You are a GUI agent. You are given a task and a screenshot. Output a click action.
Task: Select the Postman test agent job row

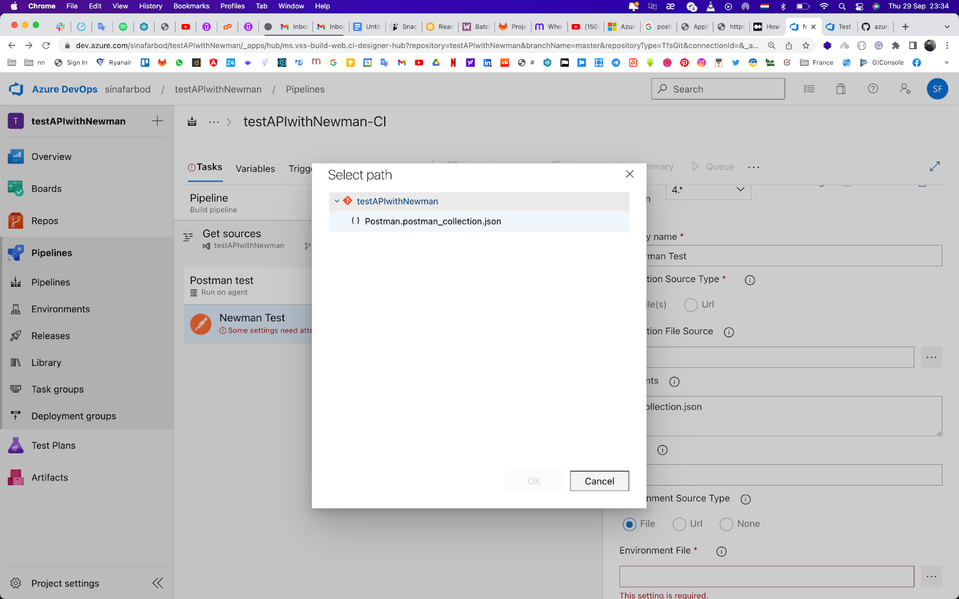pyautogui.click(x=248, y=286)
